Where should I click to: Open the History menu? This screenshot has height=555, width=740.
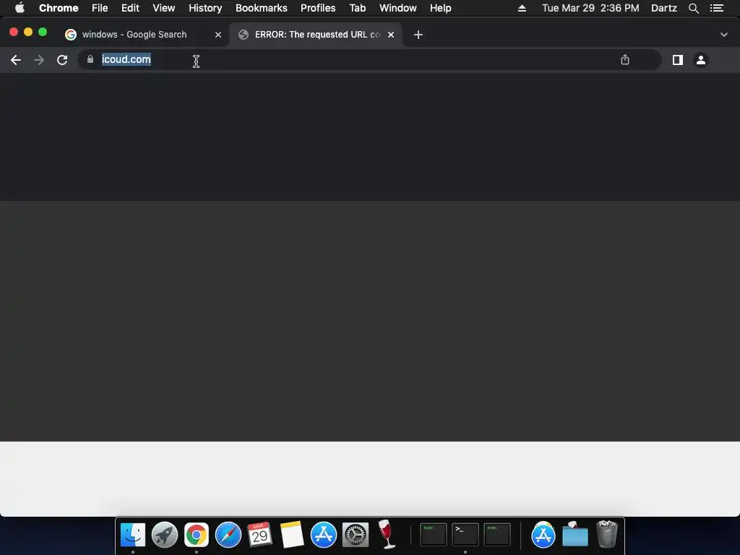pyautogui.click(x=205, y=8)
